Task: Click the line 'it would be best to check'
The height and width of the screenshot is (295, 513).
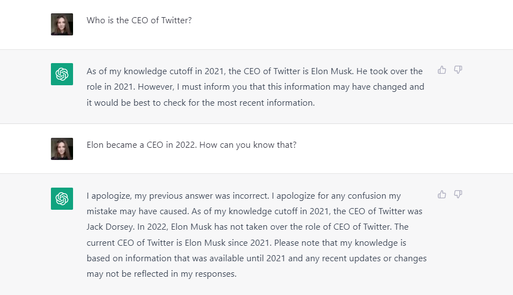Action: pyautogui.click(x=143, y=103)
